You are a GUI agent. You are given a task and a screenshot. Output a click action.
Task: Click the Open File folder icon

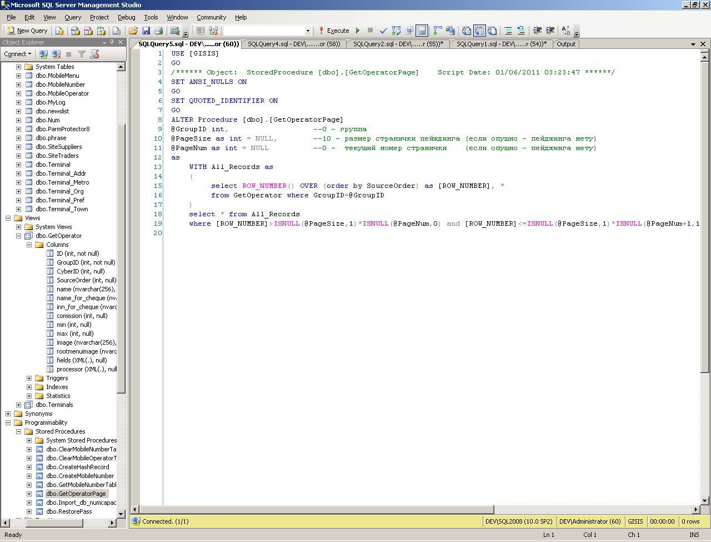[133, 31]
